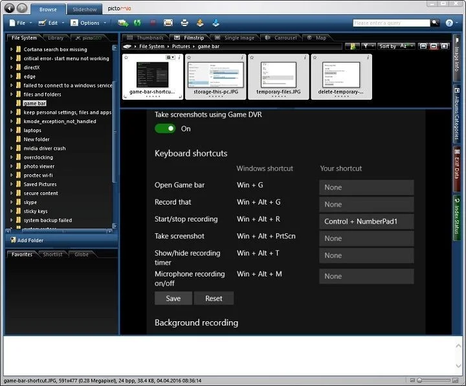Click the green refresh arrows icon

(x=137, y=23)
